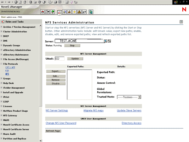The image size is (189, 142).
Task: Expand the iPrint role
Action: [1, 97]
